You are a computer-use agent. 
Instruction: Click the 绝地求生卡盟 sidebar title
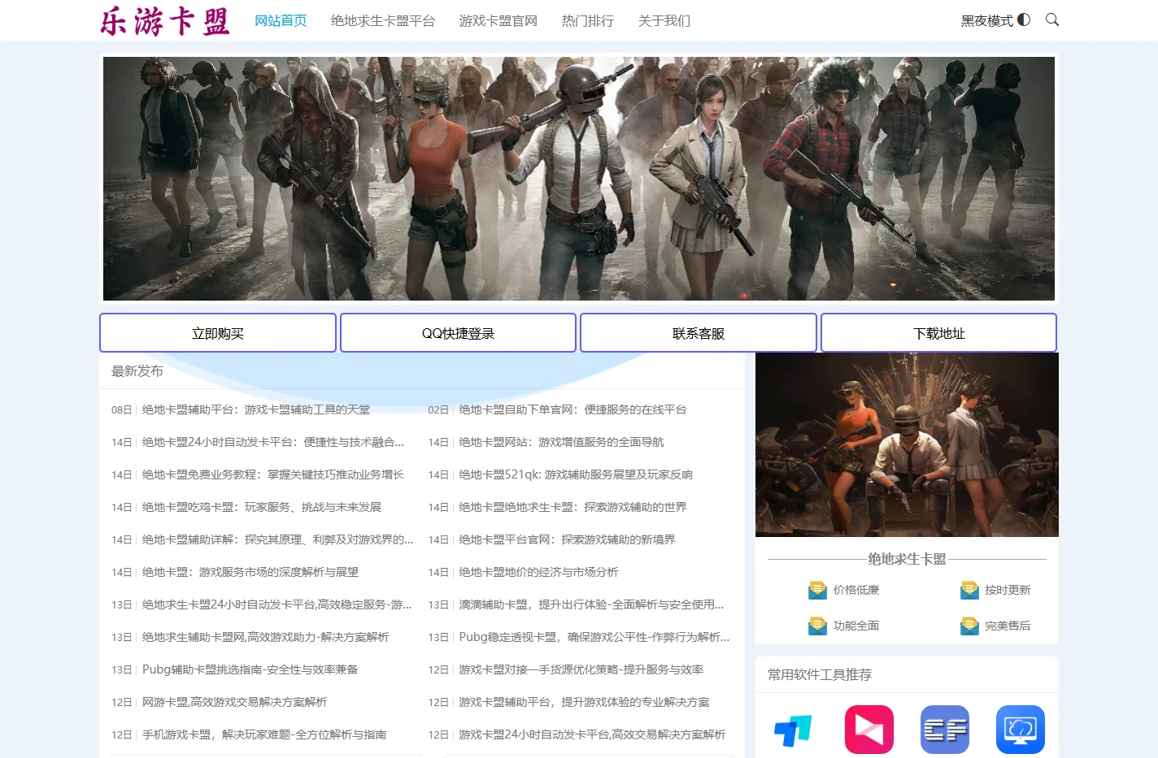[907, 559]
